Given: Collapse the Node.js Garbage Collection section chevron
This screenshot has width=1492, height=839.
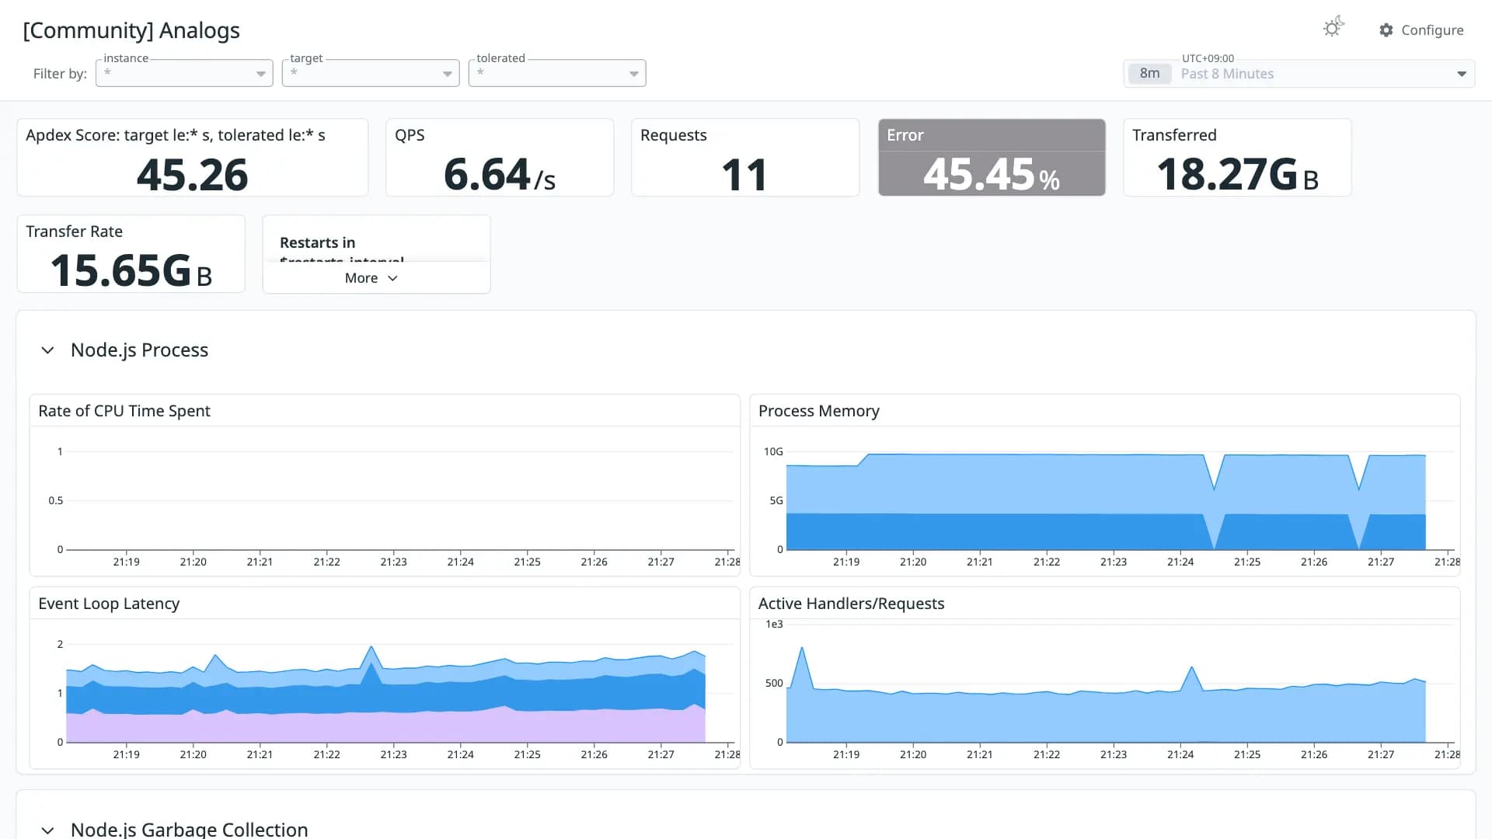Looking at the screenshot, I should [47, 830].
